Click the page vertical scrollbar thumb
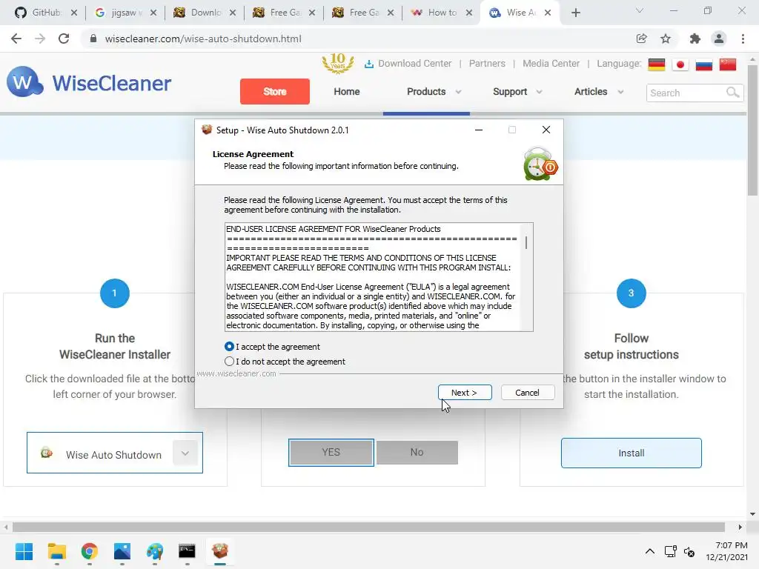Image resolution: width=759 pixels, height=569 pixels. click(752, 130)
